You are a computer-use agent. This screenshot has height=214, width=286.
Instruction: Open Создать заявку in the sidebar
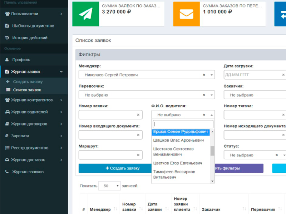(28, 82)
